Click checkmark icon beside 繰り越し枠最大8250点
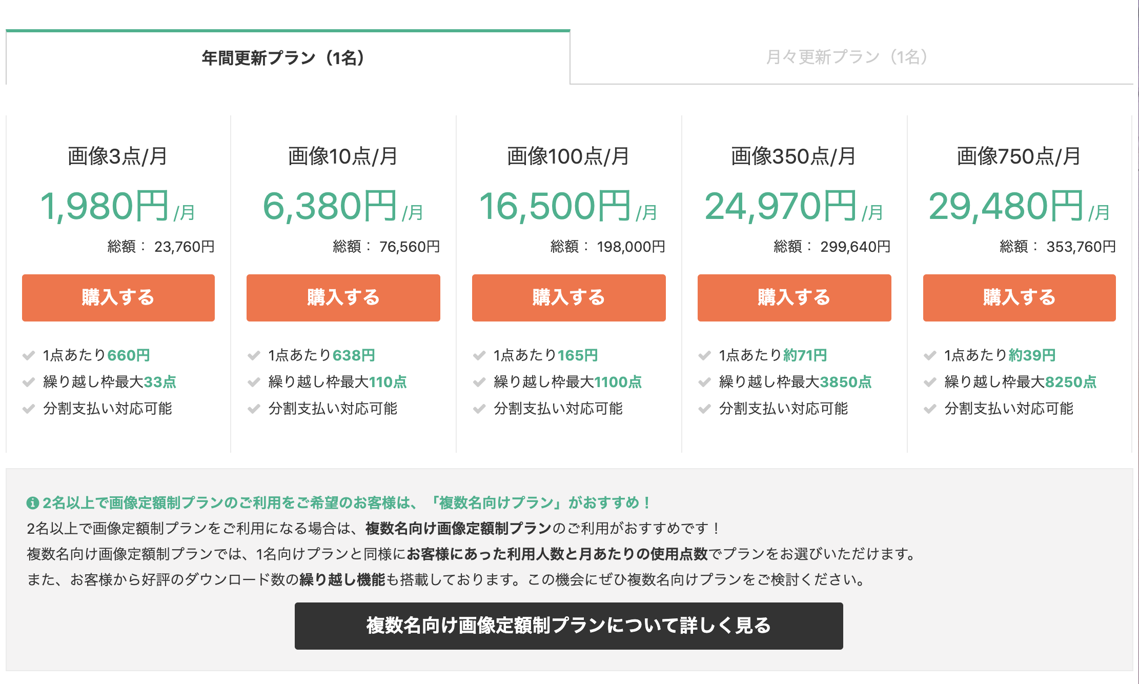The width and height of the screenshot is (1139, 684). tap(930, 382)
